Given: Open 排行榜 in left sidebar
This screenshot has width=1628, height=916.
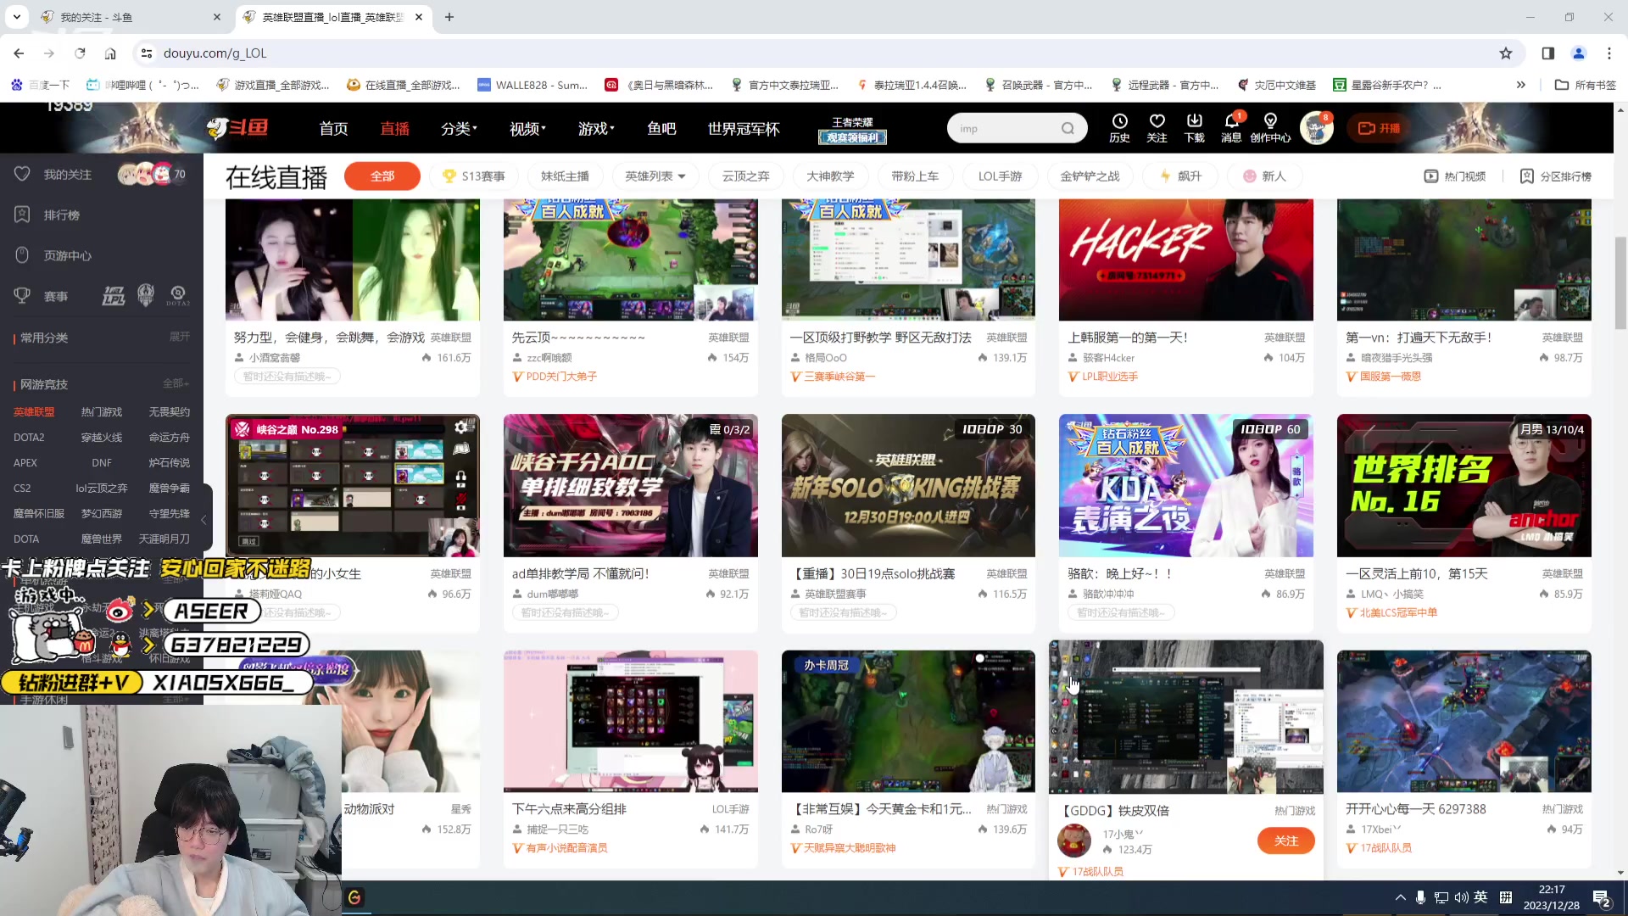Looking at the screenshot, I should (62, 215).
